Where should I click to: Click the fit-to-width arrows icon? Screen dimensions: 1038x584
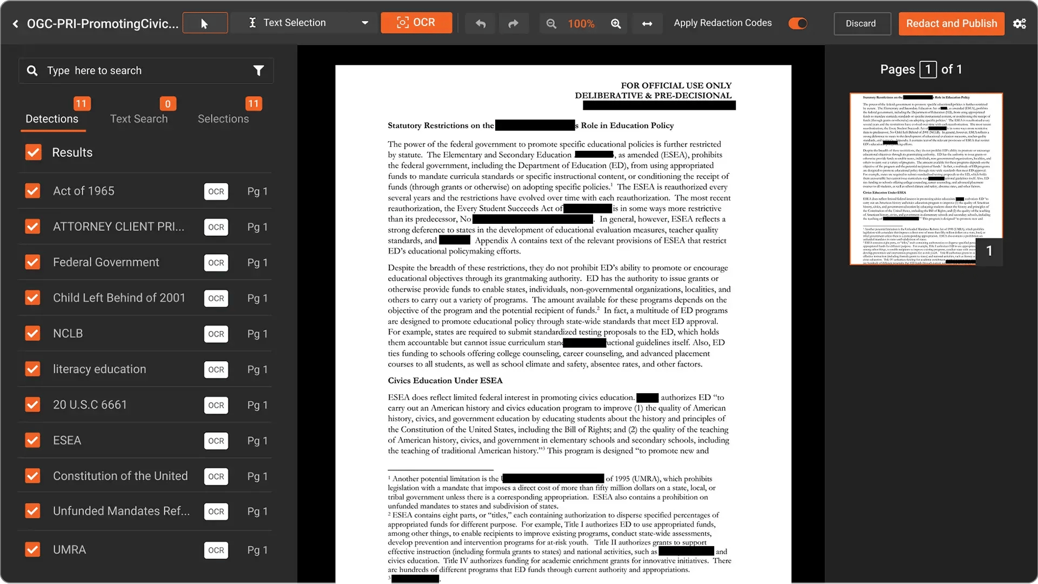647,23
